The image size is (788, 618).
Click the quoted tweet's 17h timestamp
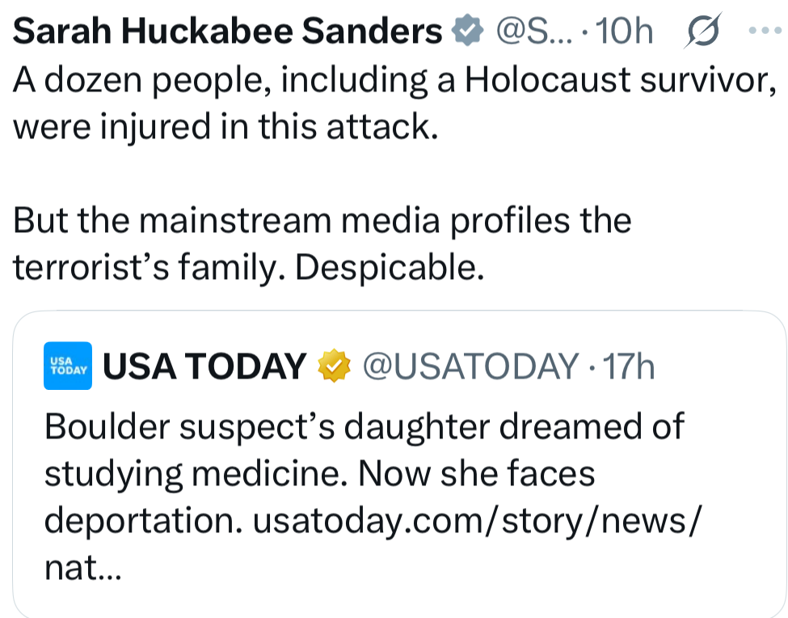629,366
